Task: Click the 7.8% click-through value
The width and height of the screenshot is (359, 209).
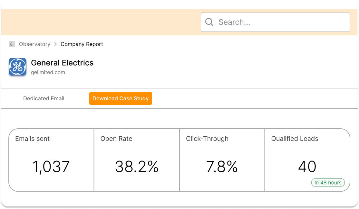Action: pyautogui.click(x=222, y=167)
